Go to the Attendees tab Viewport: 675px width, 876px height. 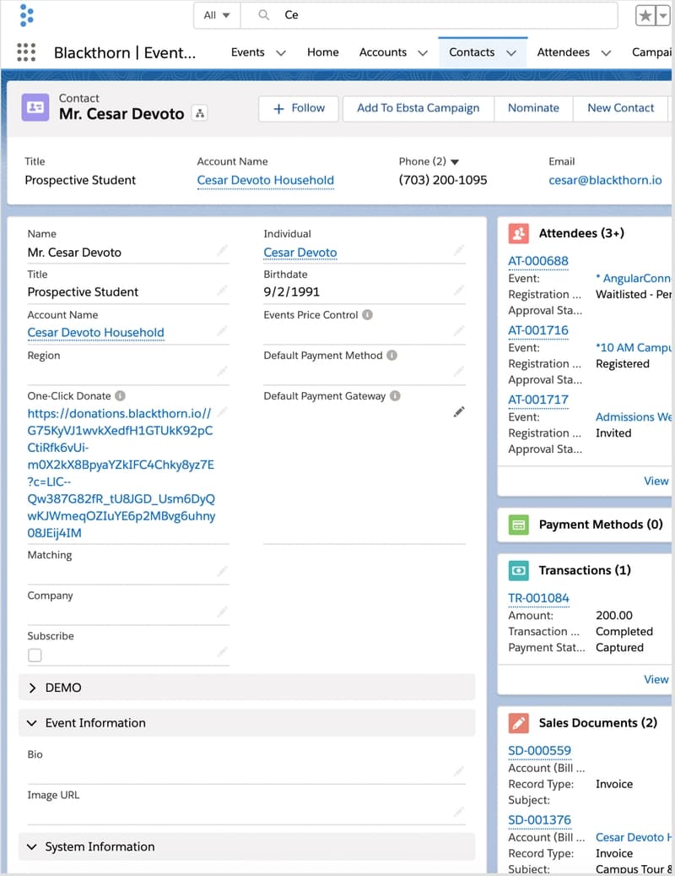[563, 52]
